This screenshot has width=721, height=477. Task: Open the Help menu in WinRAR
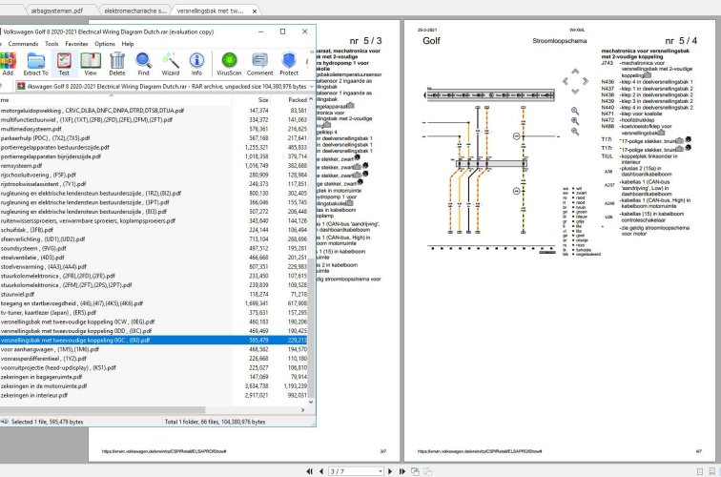[x=128, y=44]
